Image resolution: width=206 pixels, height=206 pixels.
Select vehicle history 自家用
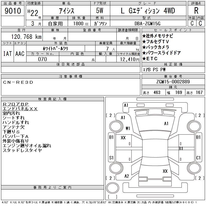[55, 24]
